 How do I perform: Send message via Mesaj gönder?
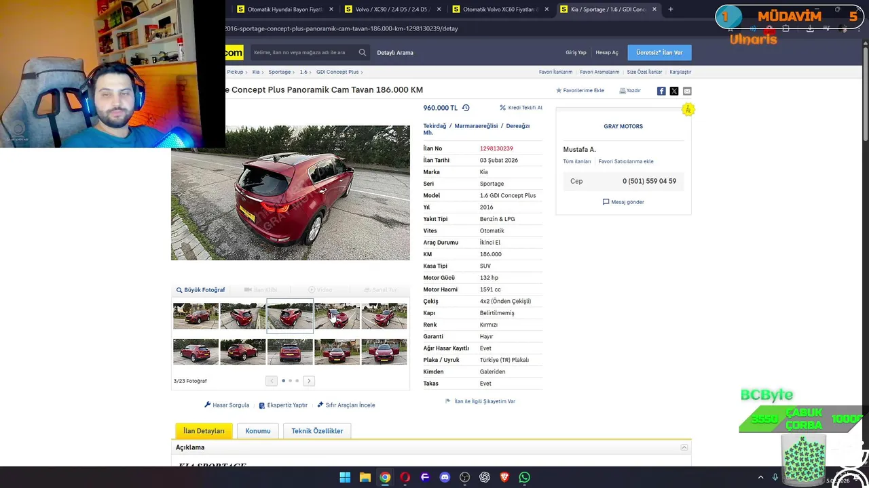623,202
